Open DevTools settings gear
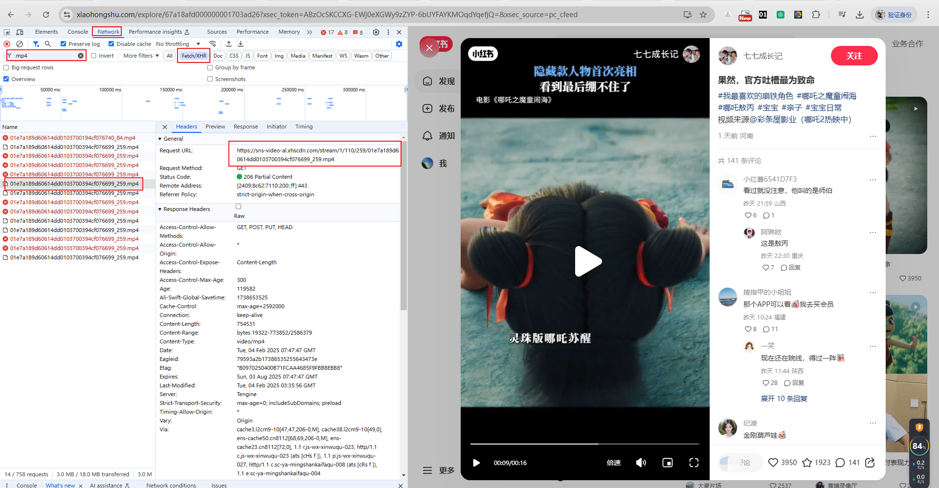The image size is (939, 488). (376, 32)
